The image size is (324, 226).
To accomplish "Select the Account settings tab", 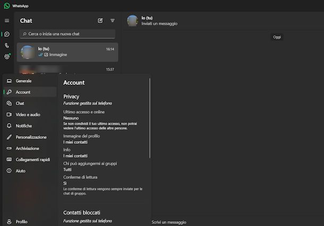I will pyautogui.click(x=30, y=92).
